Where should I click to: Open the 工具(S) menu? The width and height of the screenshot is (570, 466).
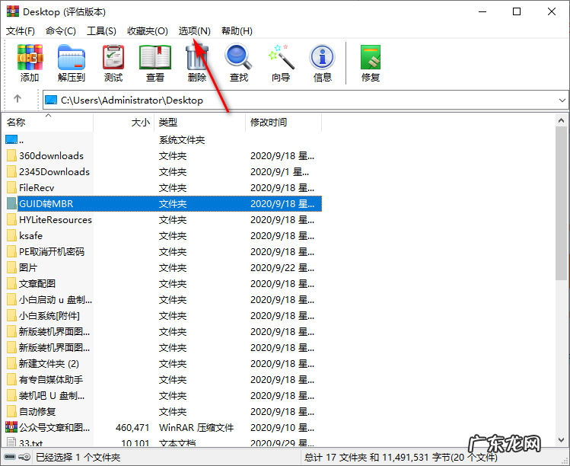click(x=101, y=31)
